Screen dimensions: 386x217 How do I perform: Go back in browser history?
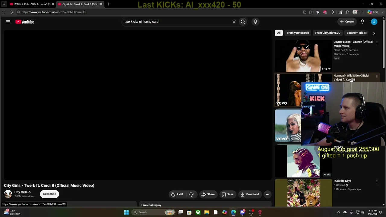pos(4,12)
